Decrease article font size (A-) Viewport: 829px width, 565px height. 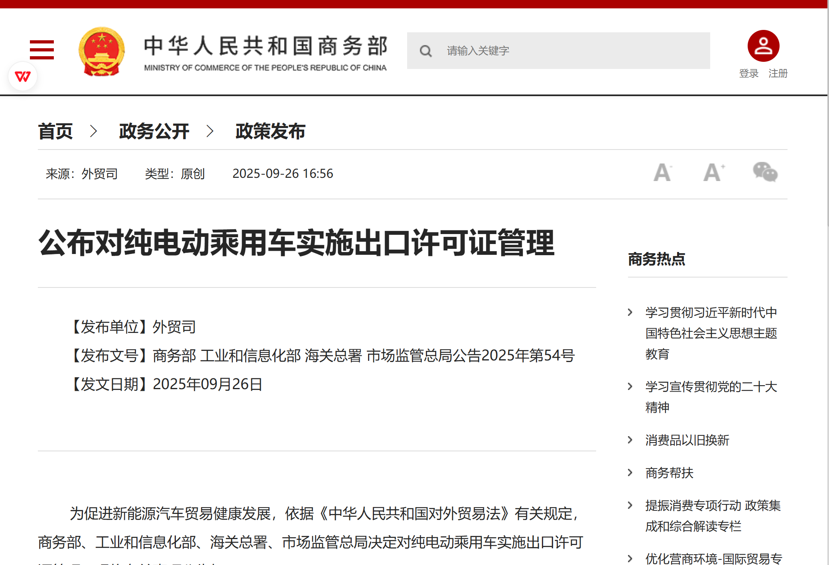662,173
